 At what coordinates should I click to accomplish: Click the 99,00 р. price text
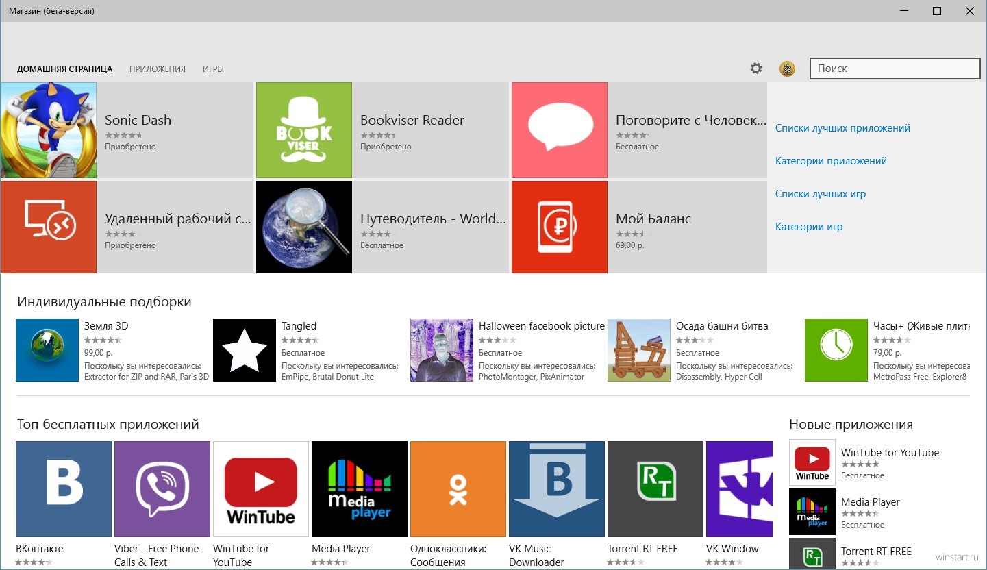[x=99, y=353]
